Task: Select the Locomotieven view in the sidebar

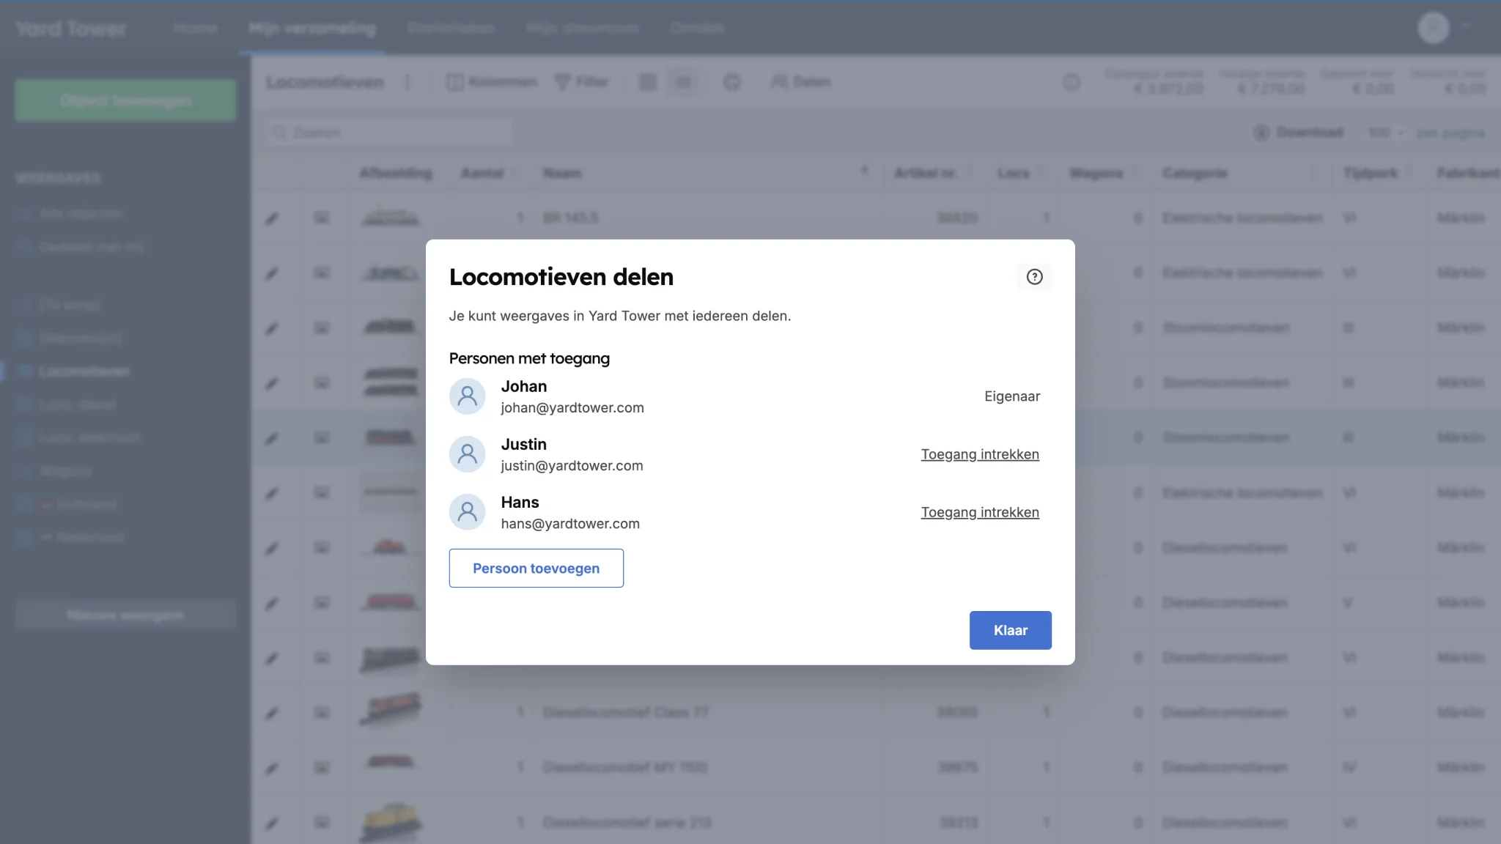Action: click(84, 371)
